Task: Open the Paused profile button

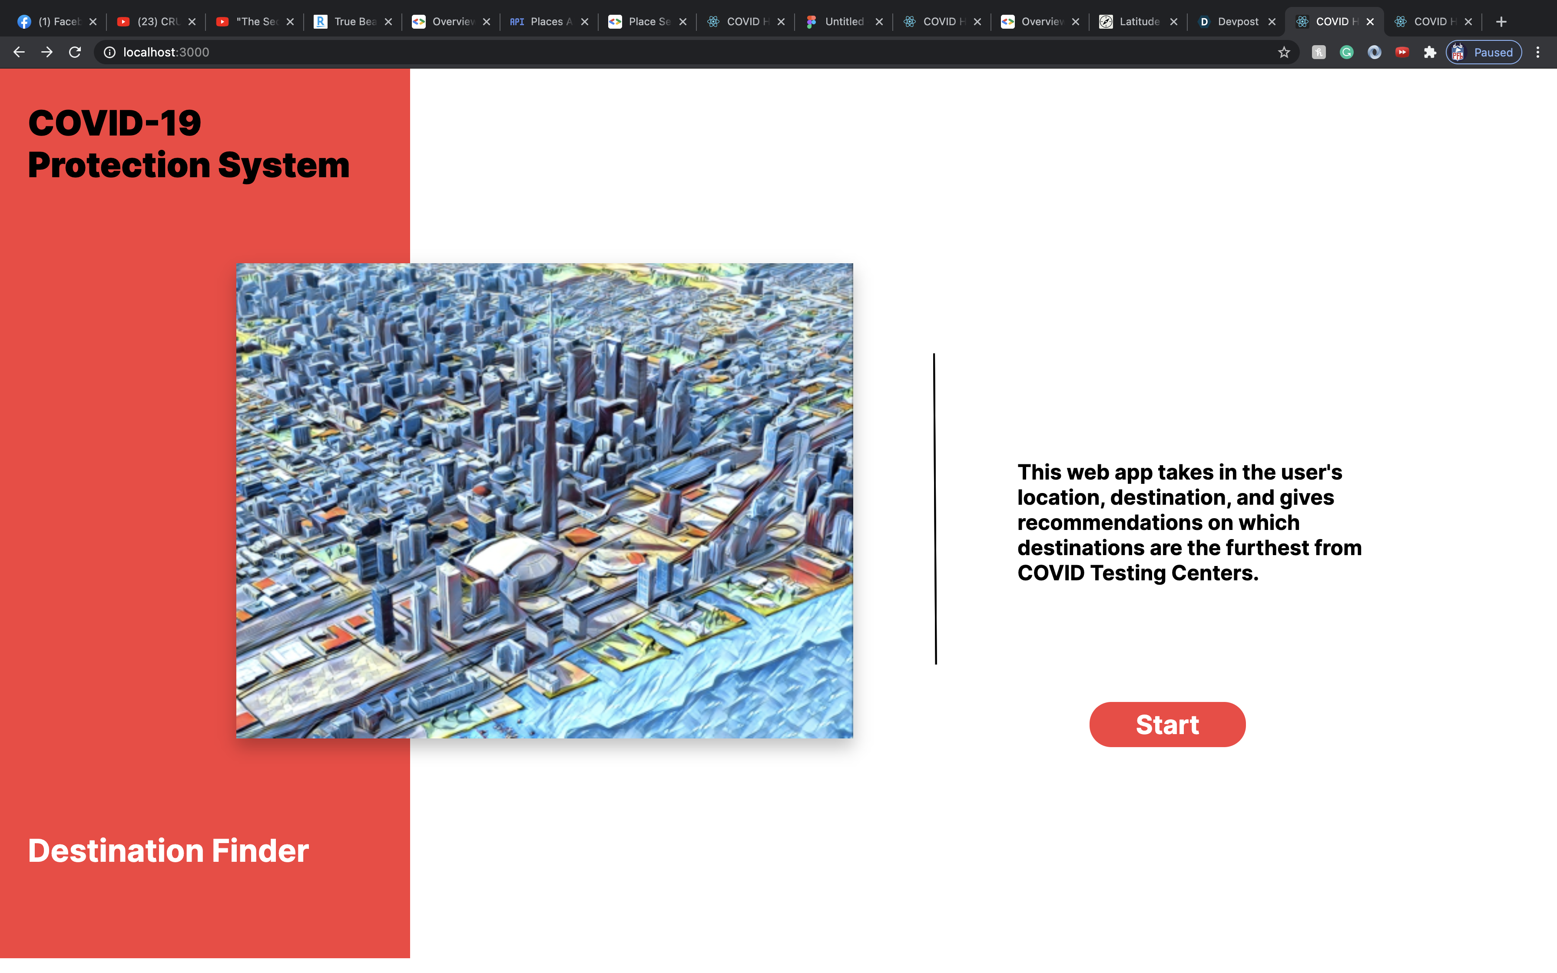Action: click(x=1484, y=52)
